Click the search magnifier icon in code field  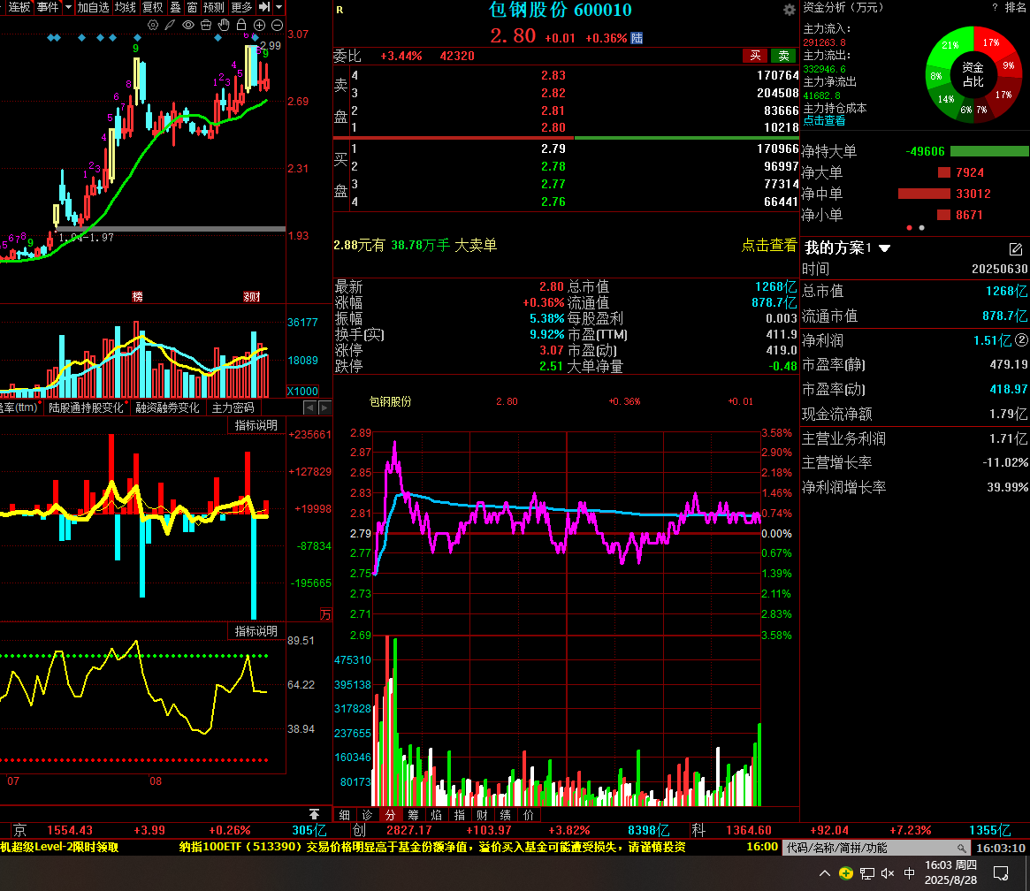(x=961, y=848)
